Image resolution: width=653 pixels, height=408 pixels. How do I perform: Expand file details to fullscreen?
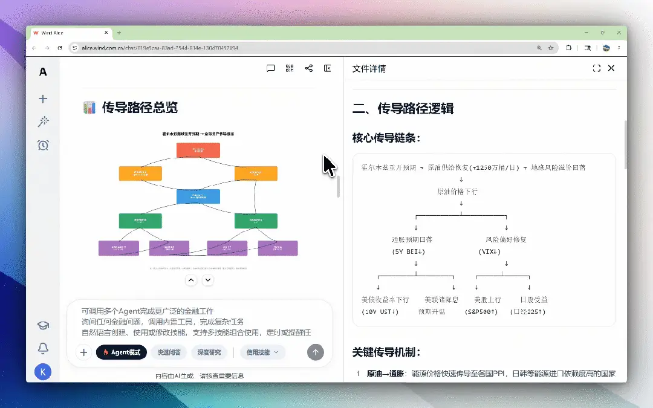pyautogui.click(x=596, y=68)
